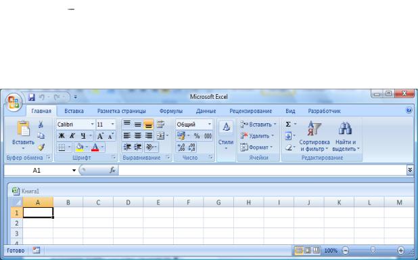
Task: Merge and center cells
Action: (x=160, y=135)
